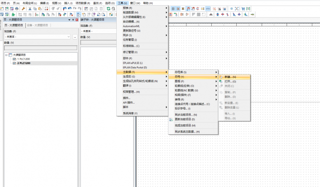Expand 翻译 (I) submenu
The height and width of the screenshot is (187, 320).
click(x=142, y=86)
